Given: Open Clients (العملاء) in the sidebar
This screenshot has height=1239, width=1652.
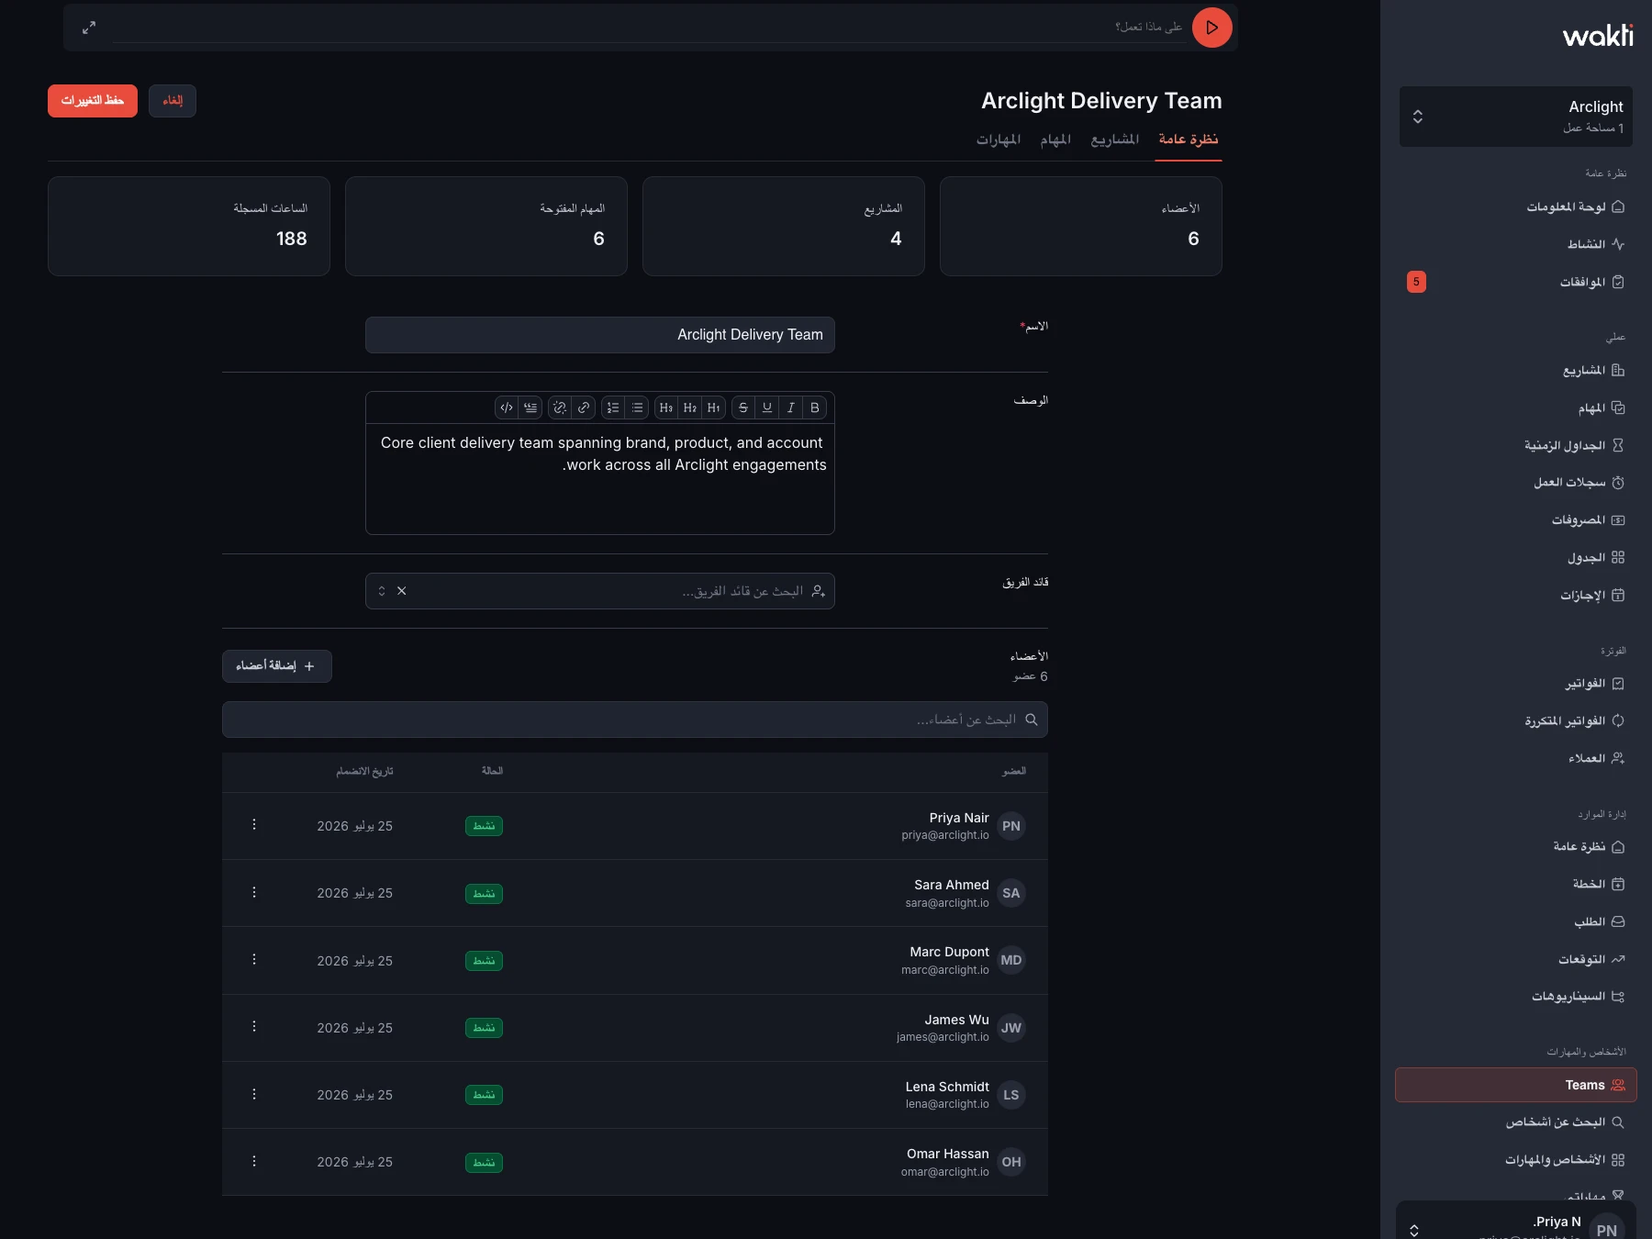Looking at the screenshot, I should pos(1516,759).
